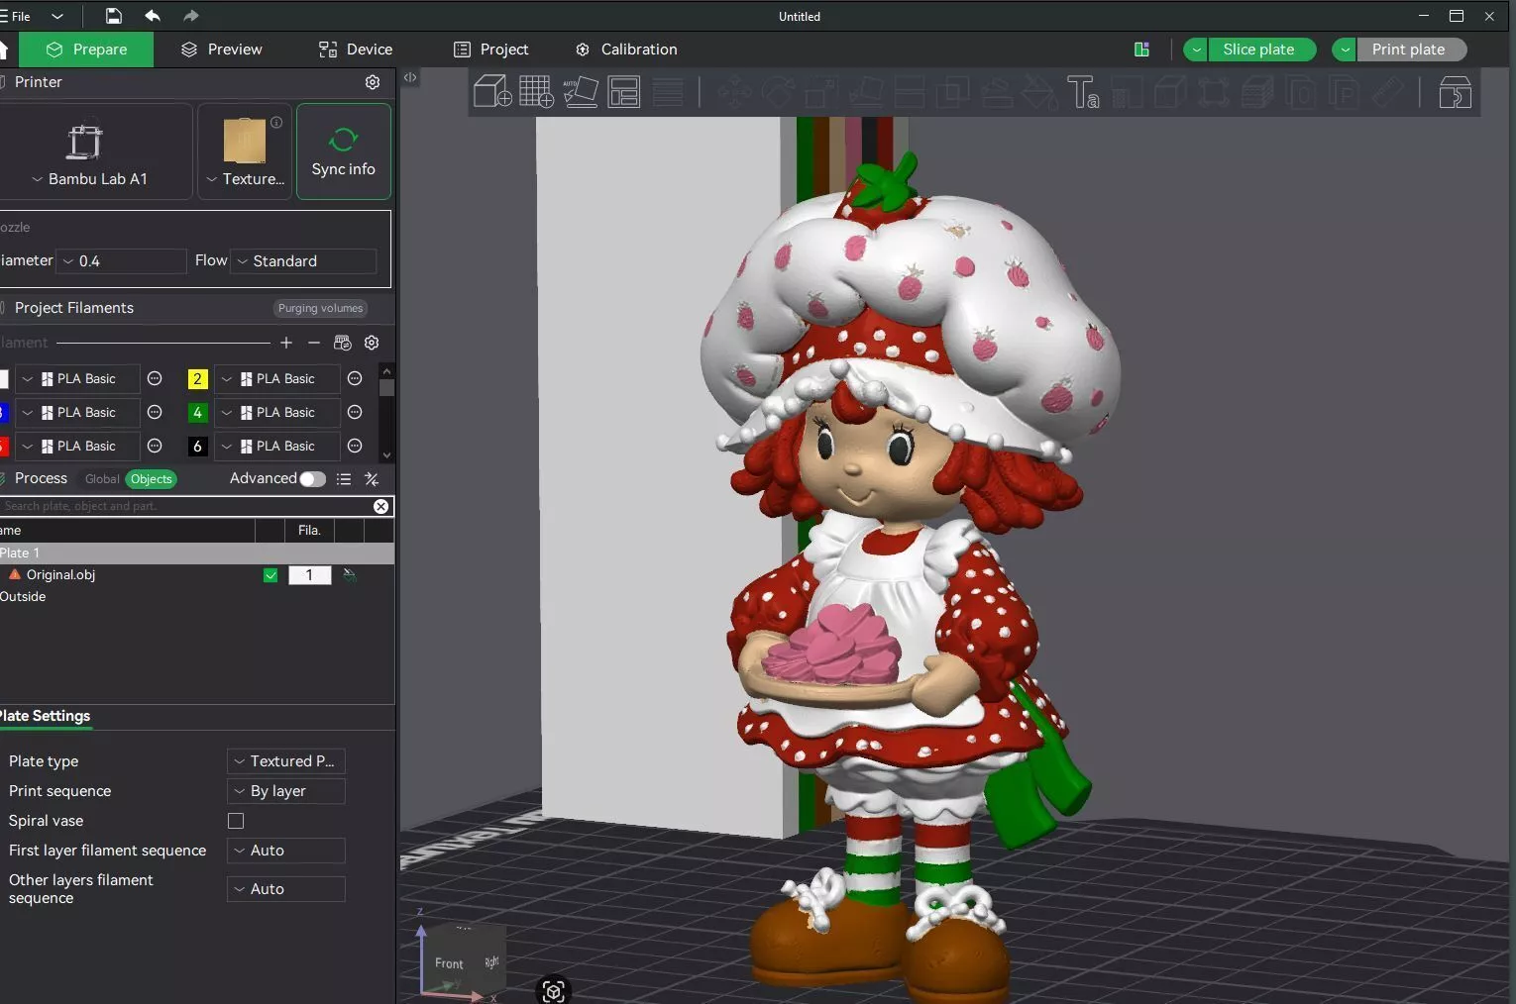Collapse the sidebar with the arrows icon
The width and height of the screenshot is (1516, 1004).
click(410, 77)
